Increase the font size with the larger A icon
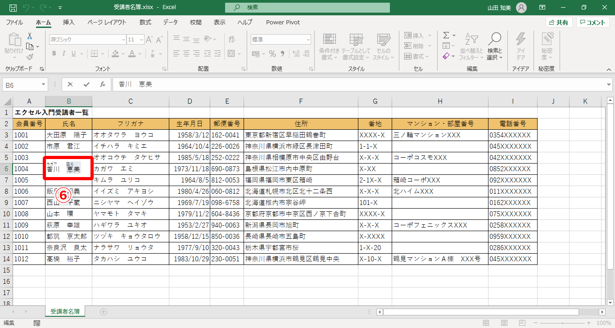This screenshot has height=328, width=615. 150,40
